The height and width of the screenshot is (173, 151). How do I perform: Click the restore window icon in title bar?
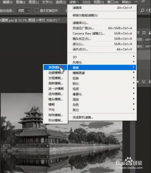(143, 1)
